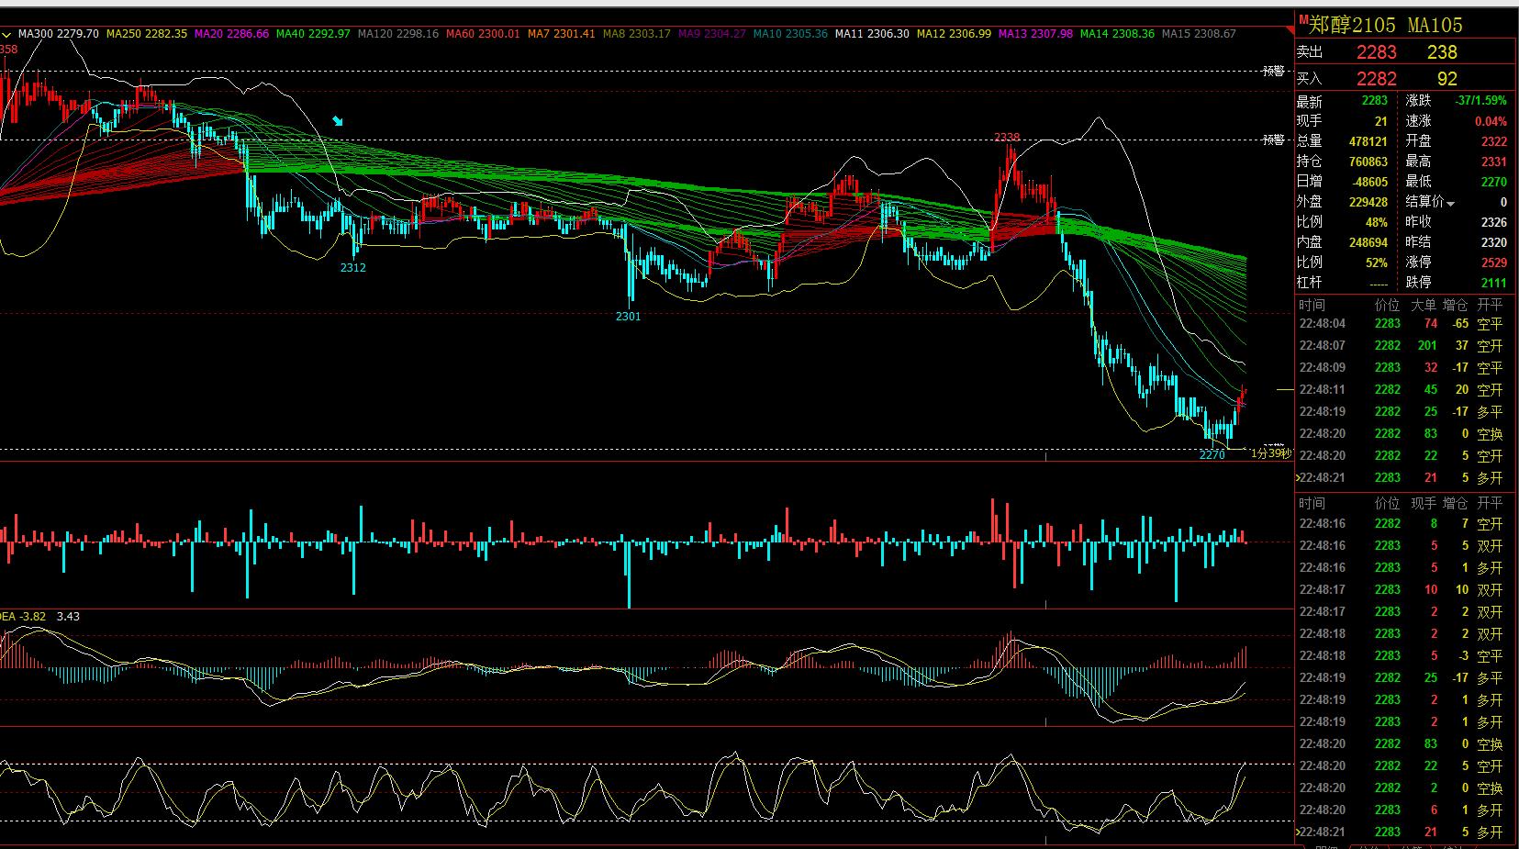Click the 最高 value 2331
Viewport: 1519px width, 849px height.
click(1493, 162)
